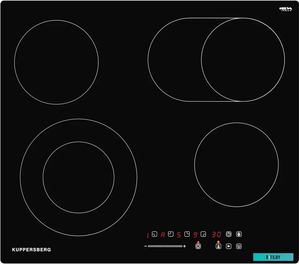
Task: Tap the fast-forward boost icon
Action: 229,246
